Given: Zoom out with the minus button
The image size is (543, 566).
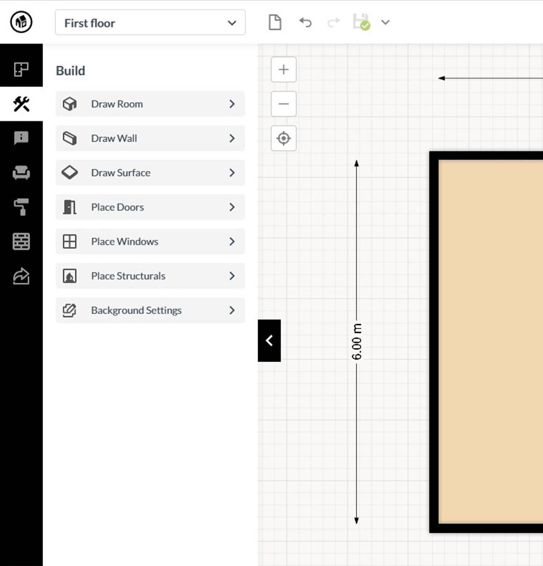Looking at the screenshot, I should (284, 104).
